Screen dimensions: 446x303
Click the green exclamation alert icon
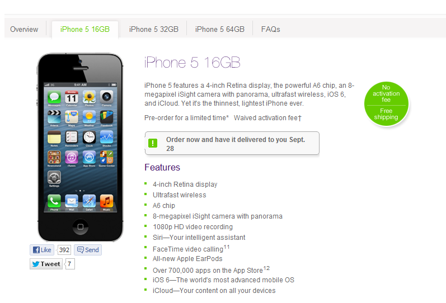(x=153, y=143)
